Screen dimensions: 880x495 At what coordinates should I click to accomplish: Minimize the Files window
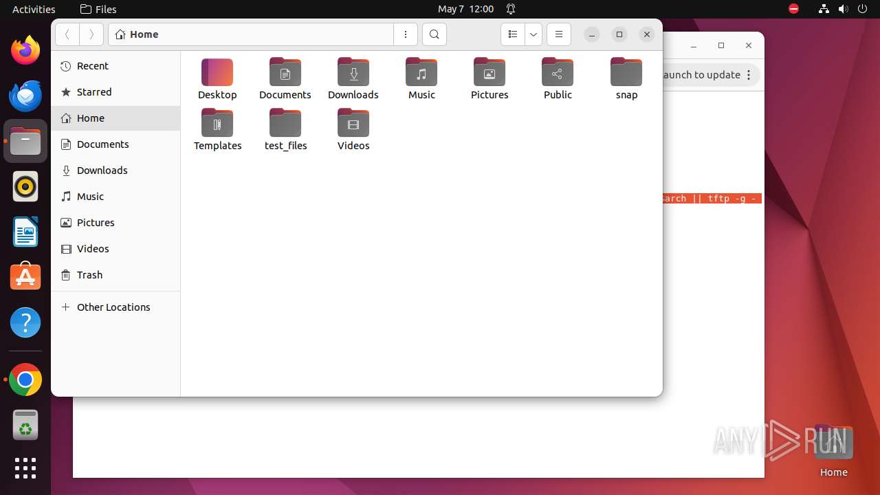pyautogui.click(x=592, y=34)
